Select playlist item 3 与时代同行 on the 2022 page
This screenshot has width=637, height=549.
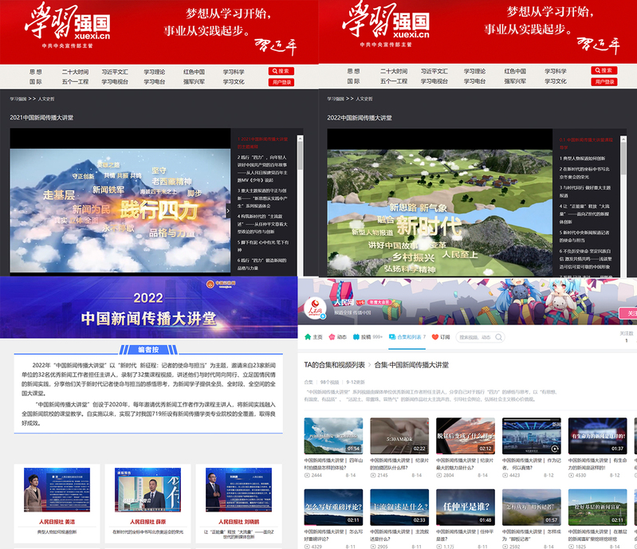pyautogui.click(x=584, y=191)
